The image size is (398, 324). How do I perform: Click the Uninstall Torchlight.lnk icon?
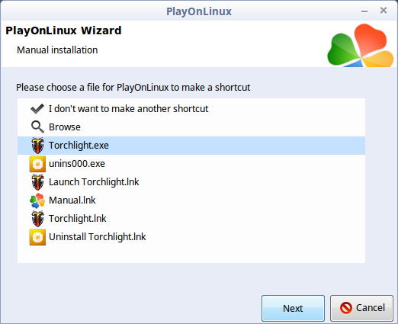[x=37, y=237]
